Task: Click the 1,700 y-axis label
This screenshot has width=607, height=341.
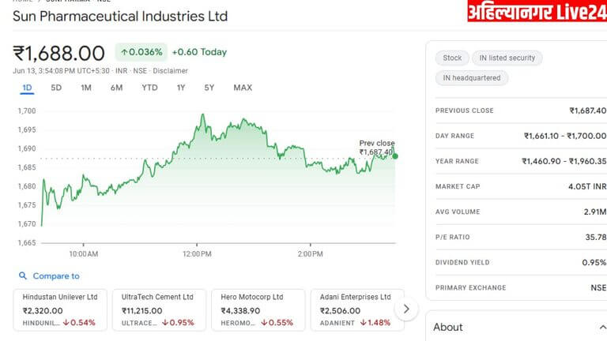Action: [x=27, y=111]
